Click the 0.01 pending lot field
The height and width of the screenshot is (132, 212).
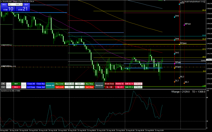pos(80,84)
